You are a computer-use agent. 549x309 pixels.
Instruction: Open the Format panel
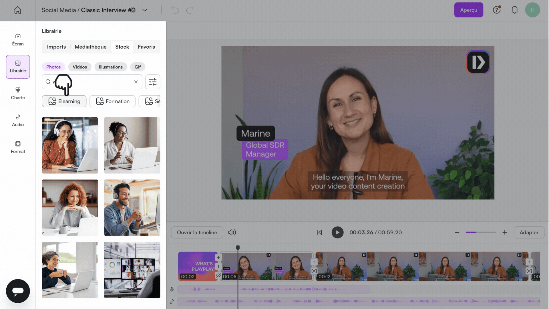(x=18, y=147)
